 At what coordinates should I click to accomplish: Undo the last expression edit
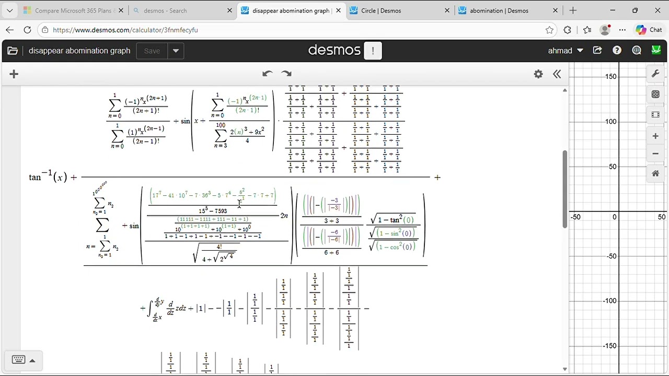268,74
